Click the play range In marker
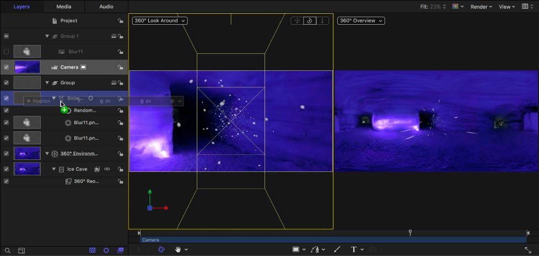This screenshot has width=539, height=256. (139, 233)
